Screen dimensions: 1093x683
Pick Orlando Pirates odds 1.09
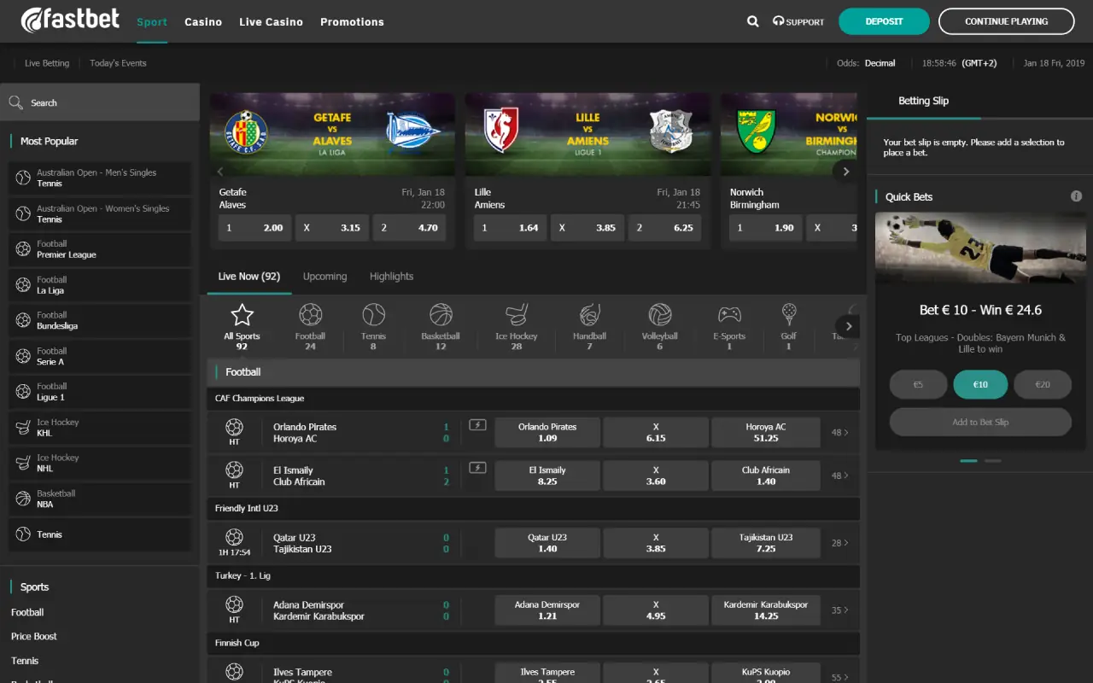(x=547, y=432)
